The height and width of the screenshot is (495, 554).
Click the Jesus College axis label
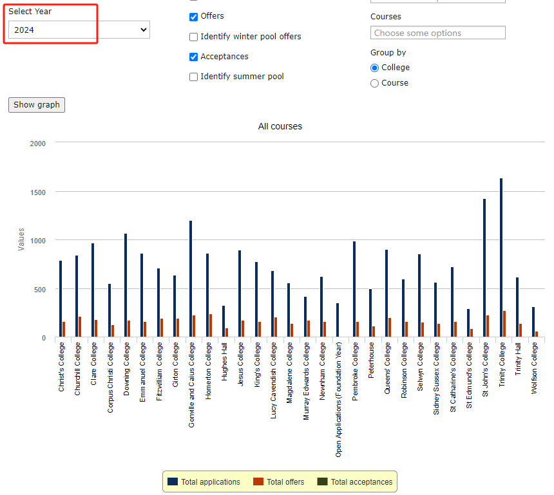point(241,364)
